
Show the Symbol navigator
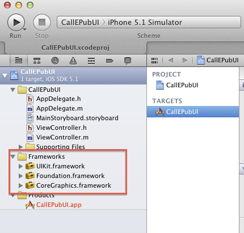click(x=37, y=61)
